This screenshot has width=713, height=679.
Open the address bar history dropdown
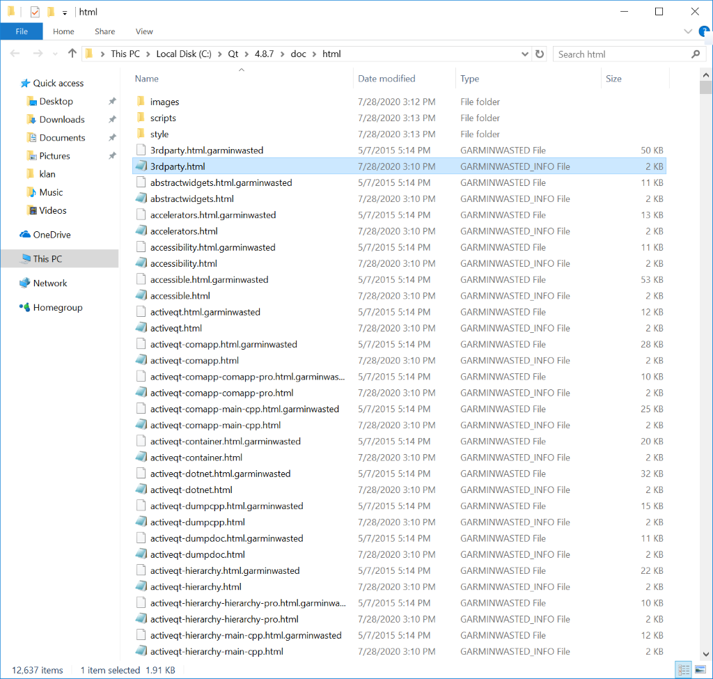click(525, 54)
